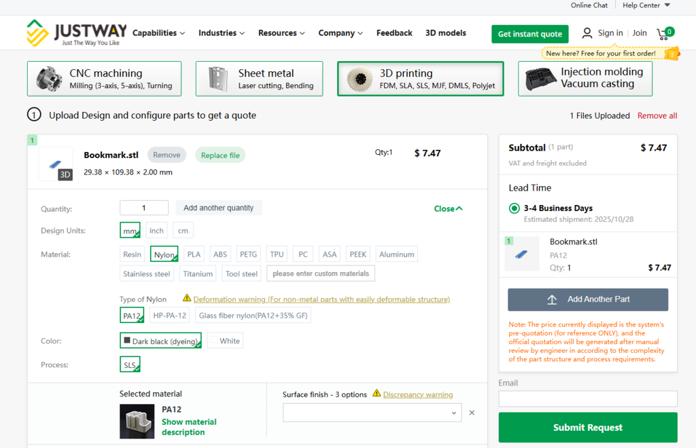Image resolution: width=696 pixels, height=448 pixels.
Task: Click the custom materials input field
Action: click(x=321, y=274)
